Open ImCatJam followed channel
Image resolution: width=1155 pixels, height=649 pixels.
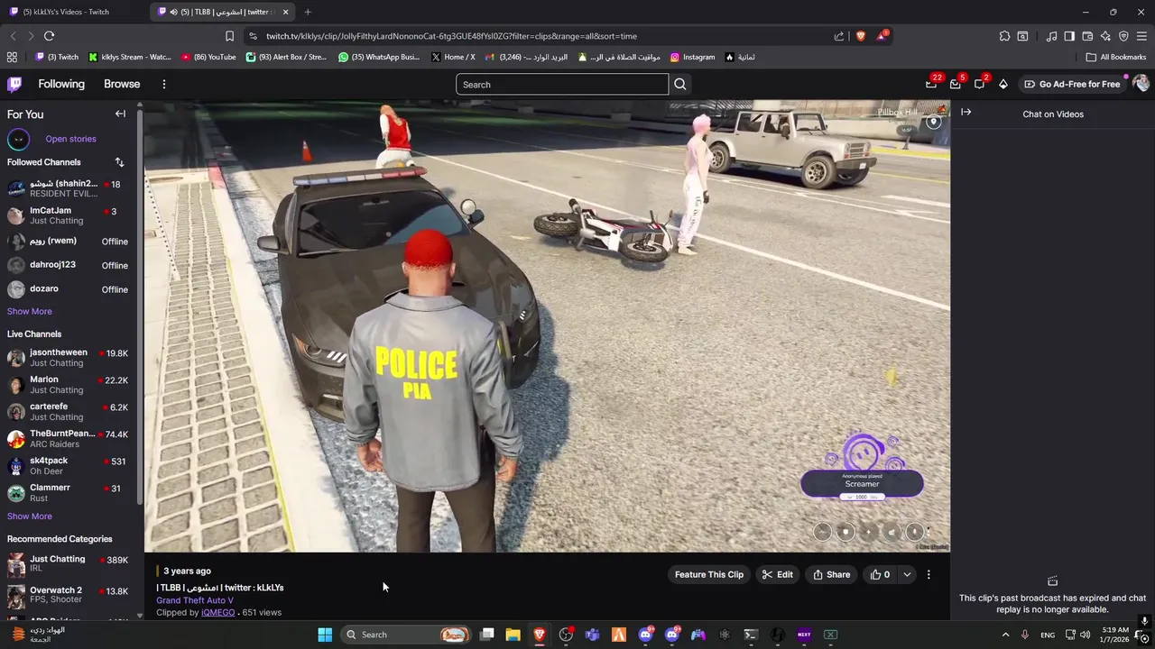point(69,215)
